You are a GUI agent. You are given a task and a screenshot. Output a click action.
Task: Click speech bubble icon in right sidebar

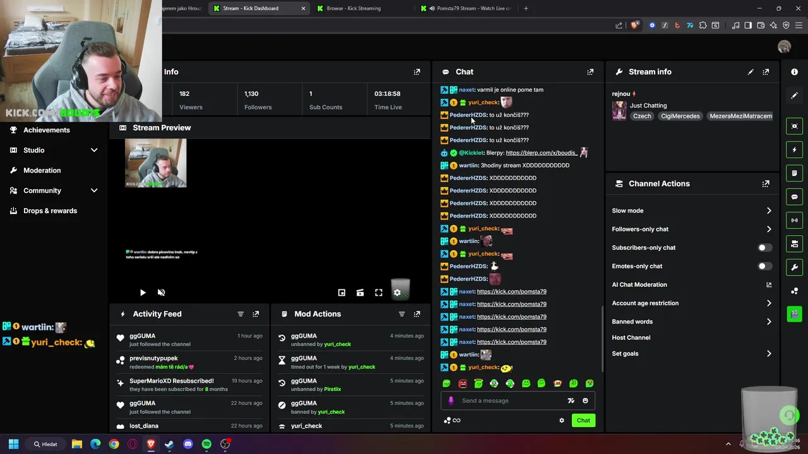tap(794, 197)
